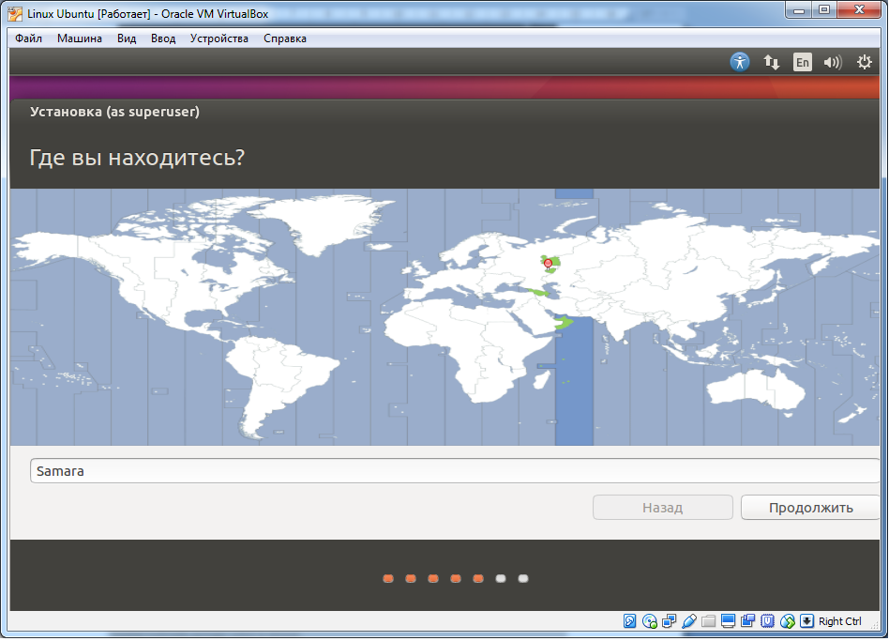This screenshot has height=641, width=889.
Task: Open the Устройства menu
Action: tap(218, 38)
